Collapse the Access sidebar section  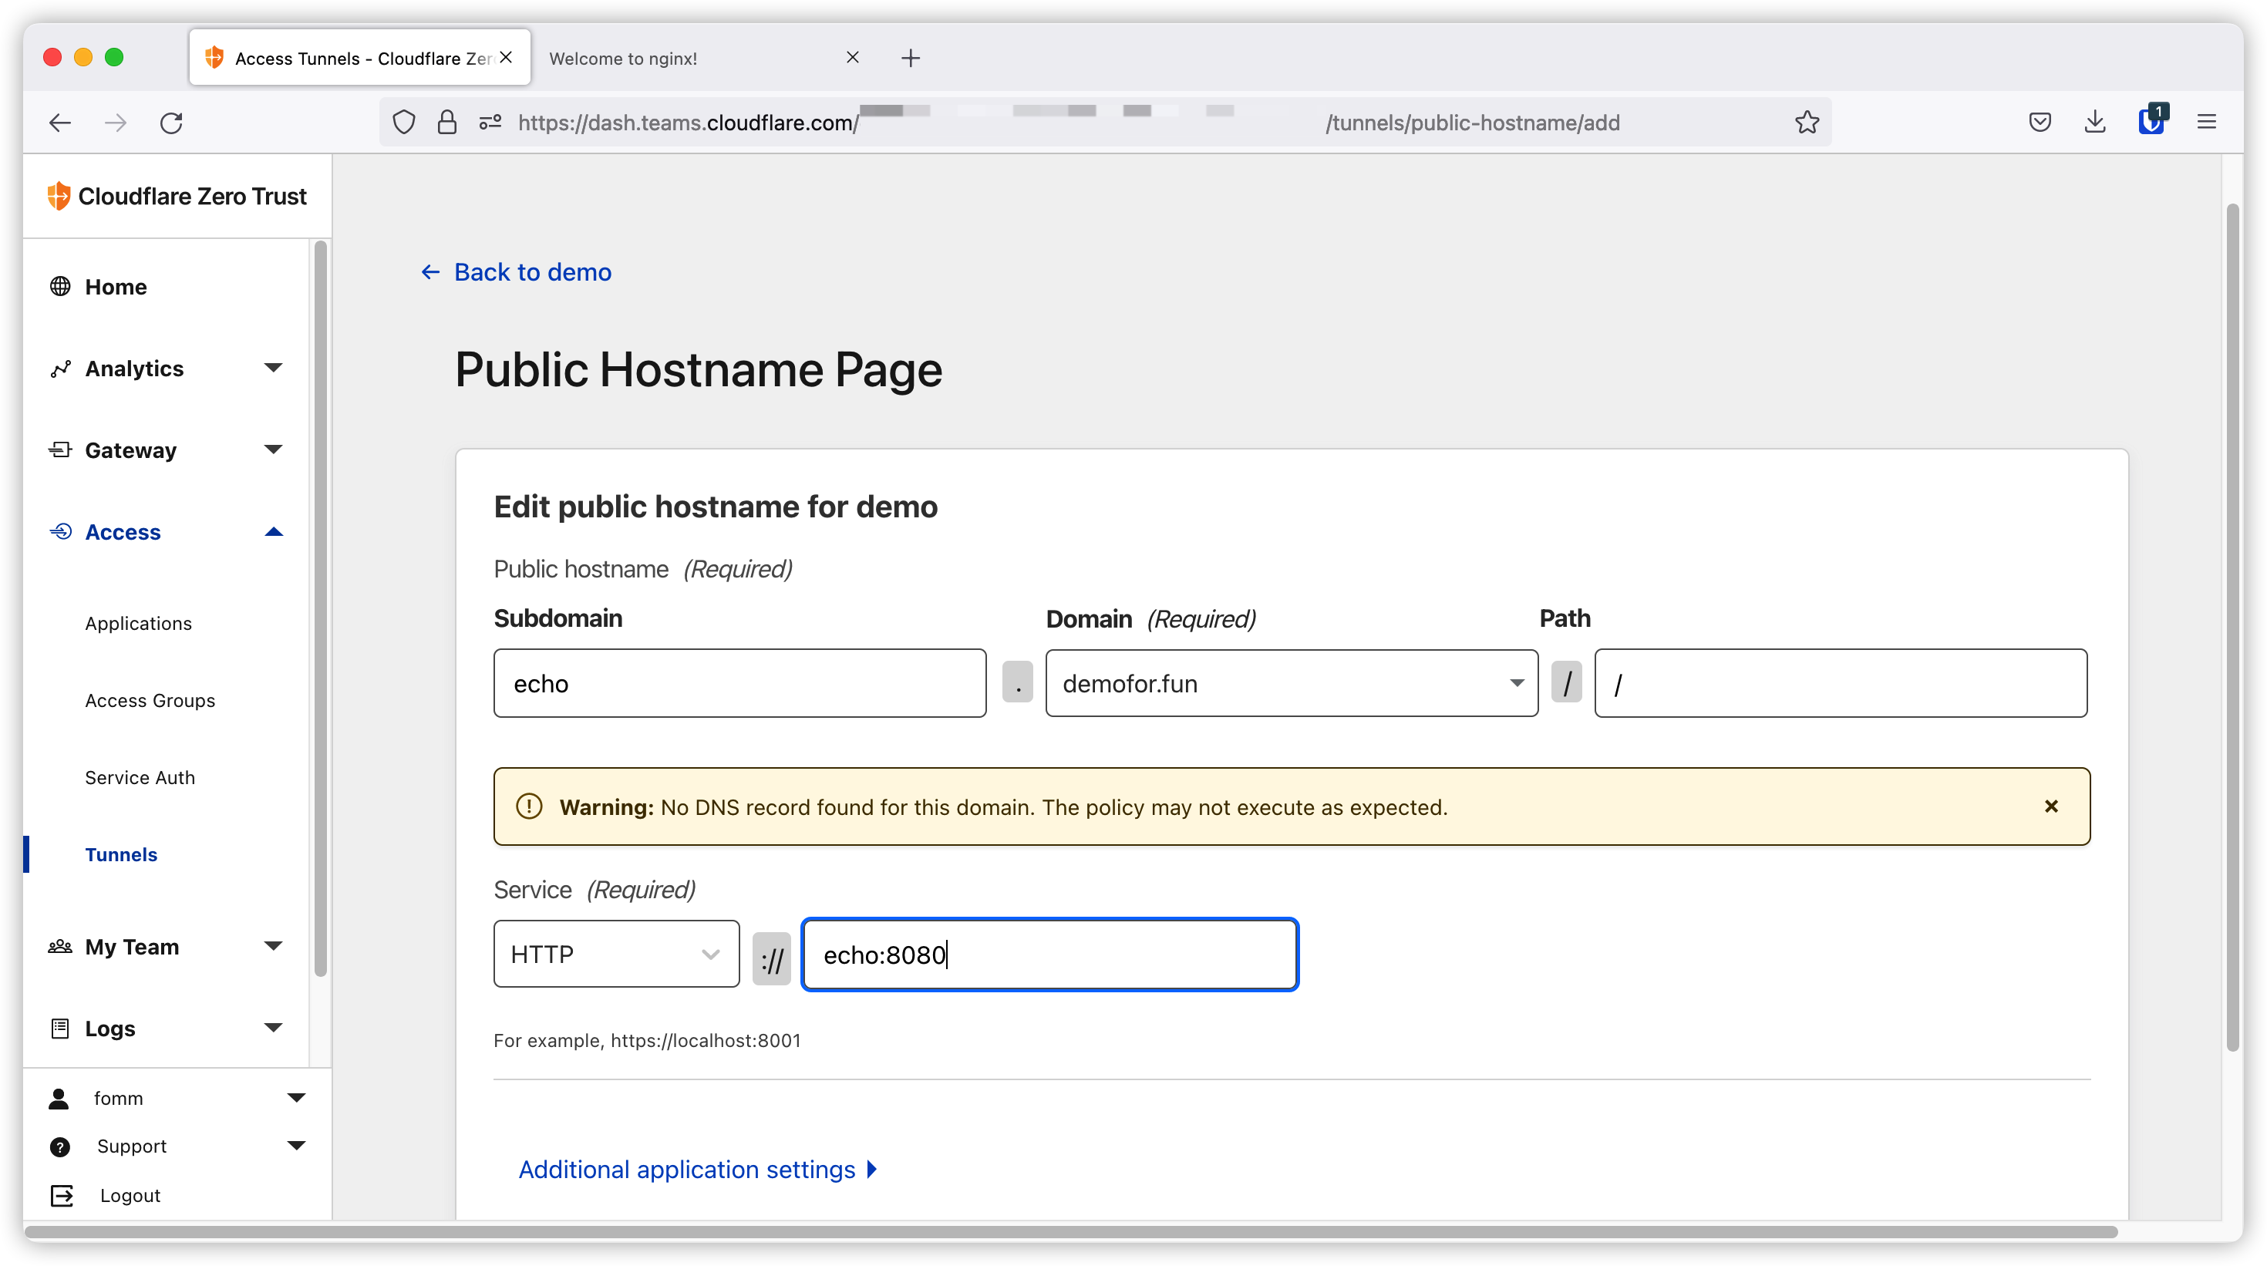coord(273,532)
